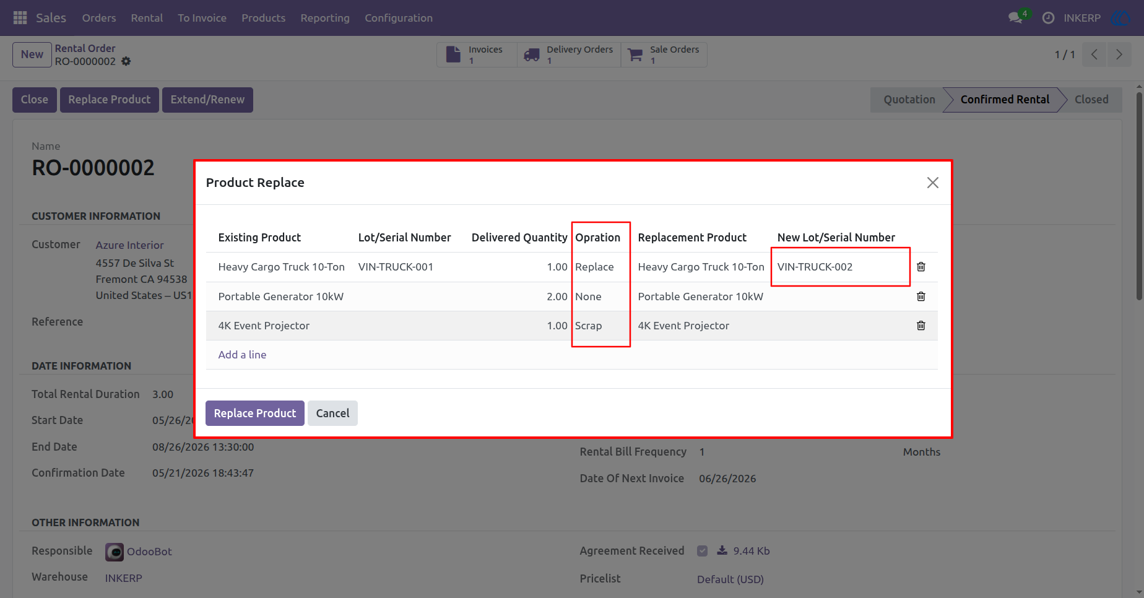Open the Delivery Orders truck button
1144x598 pixels.
tap(569, 54)
